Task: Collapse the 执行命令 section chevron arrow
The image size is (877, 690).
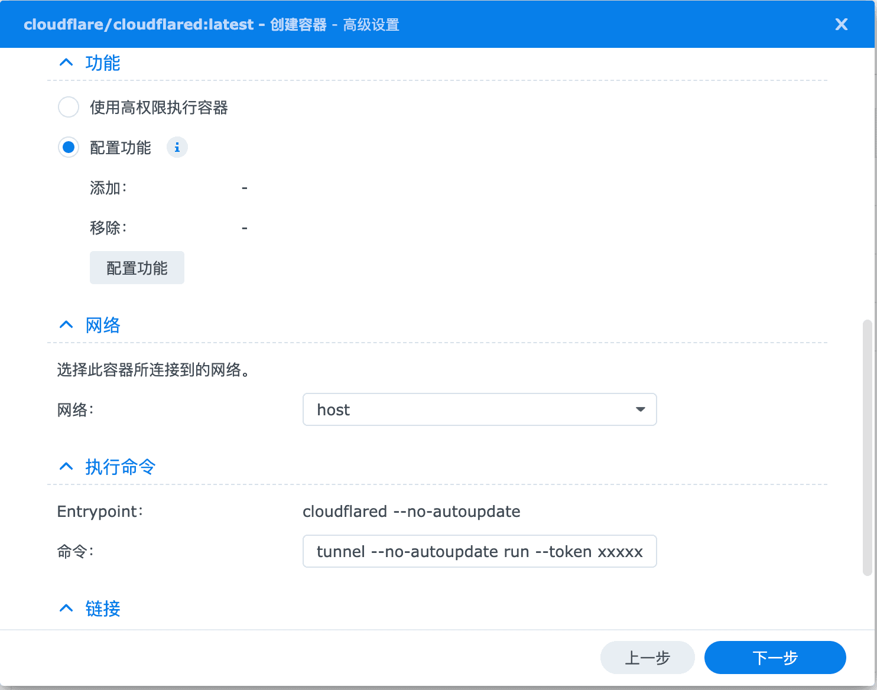Action: (x=66, y=467)
